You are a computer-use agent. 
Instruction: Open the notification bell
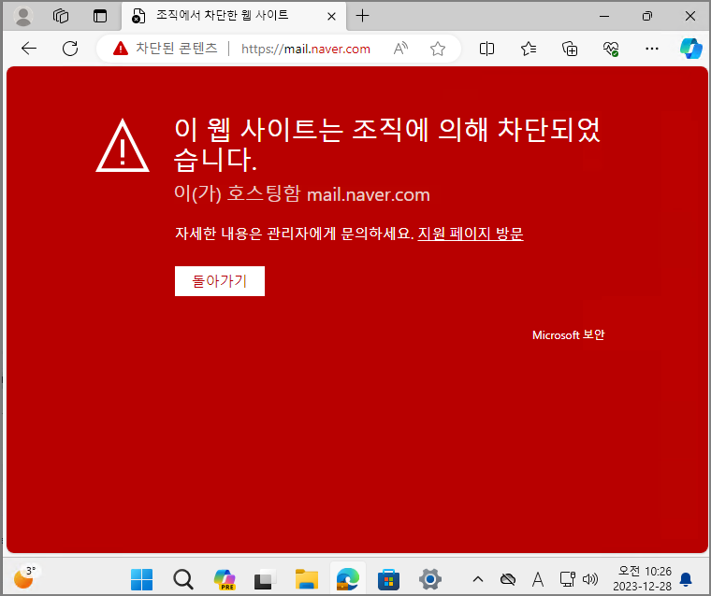(686, 579)
